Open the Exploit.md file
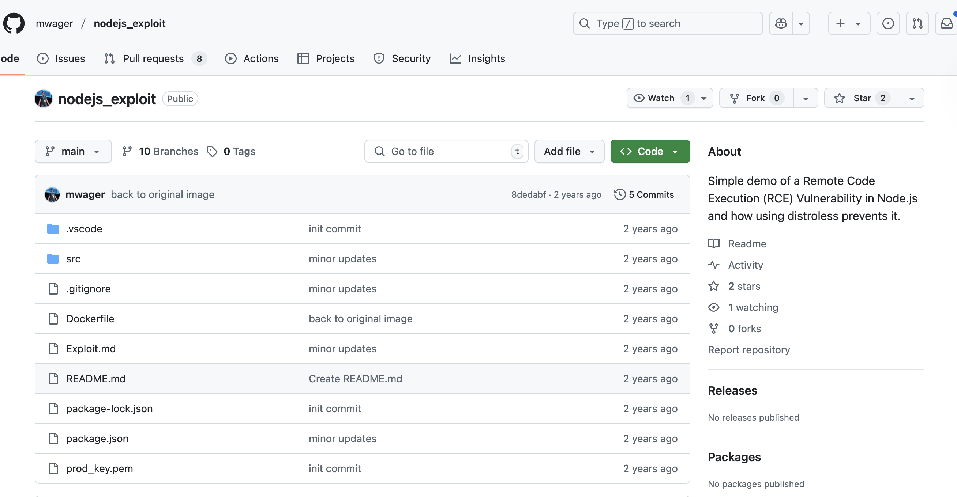 point(91,349)
